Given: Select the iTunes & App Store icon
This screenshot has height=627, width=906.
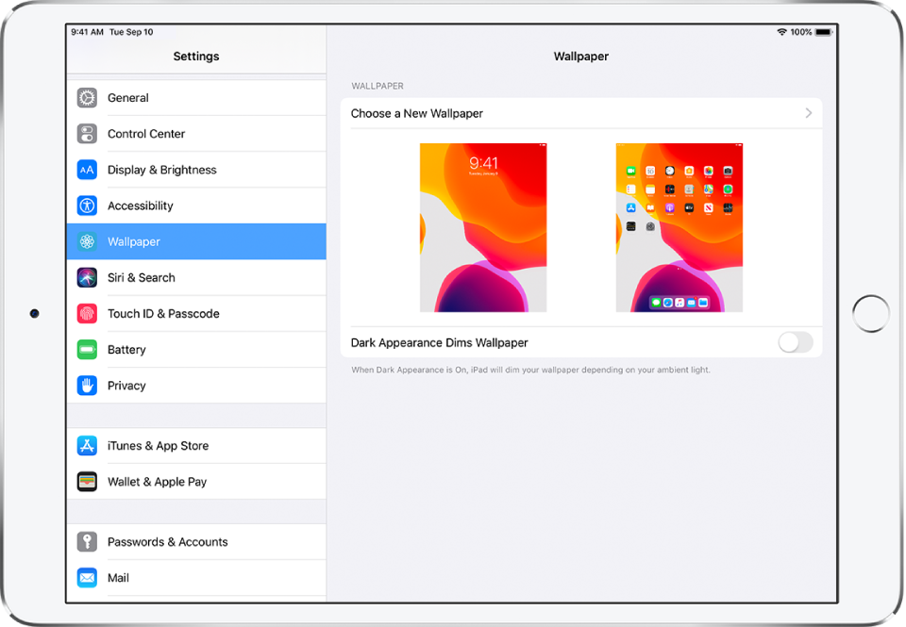Looking at the screenshot, I should [87, 445].
